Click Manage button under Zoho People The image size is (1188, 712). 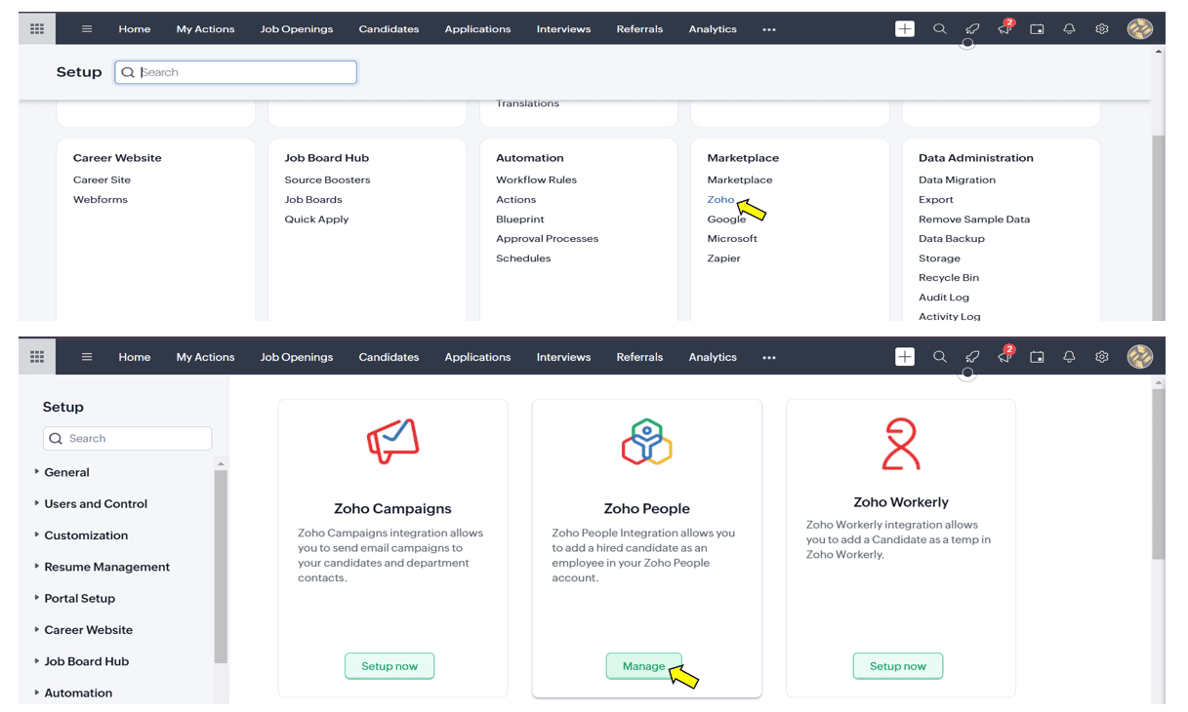[644, 666]
